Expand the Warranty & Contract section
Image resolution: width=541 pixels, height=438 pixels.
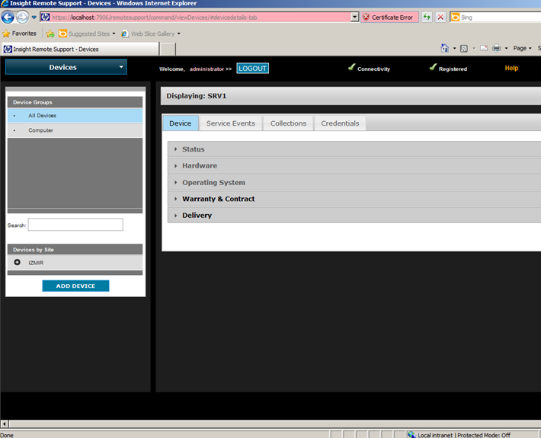[x=218, y=199]
